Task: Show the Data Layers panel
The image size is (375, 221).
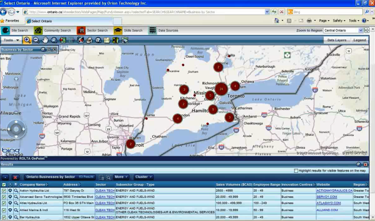Action: [337, 40]
